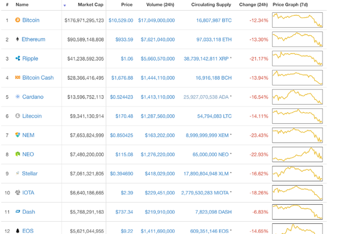Sort by the Price column header

point(126,5)
